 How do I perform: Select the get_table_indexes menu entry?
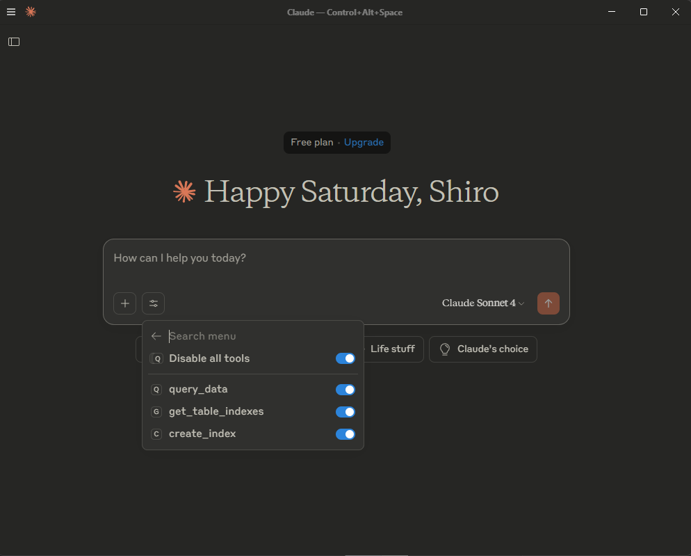point(253,412)
